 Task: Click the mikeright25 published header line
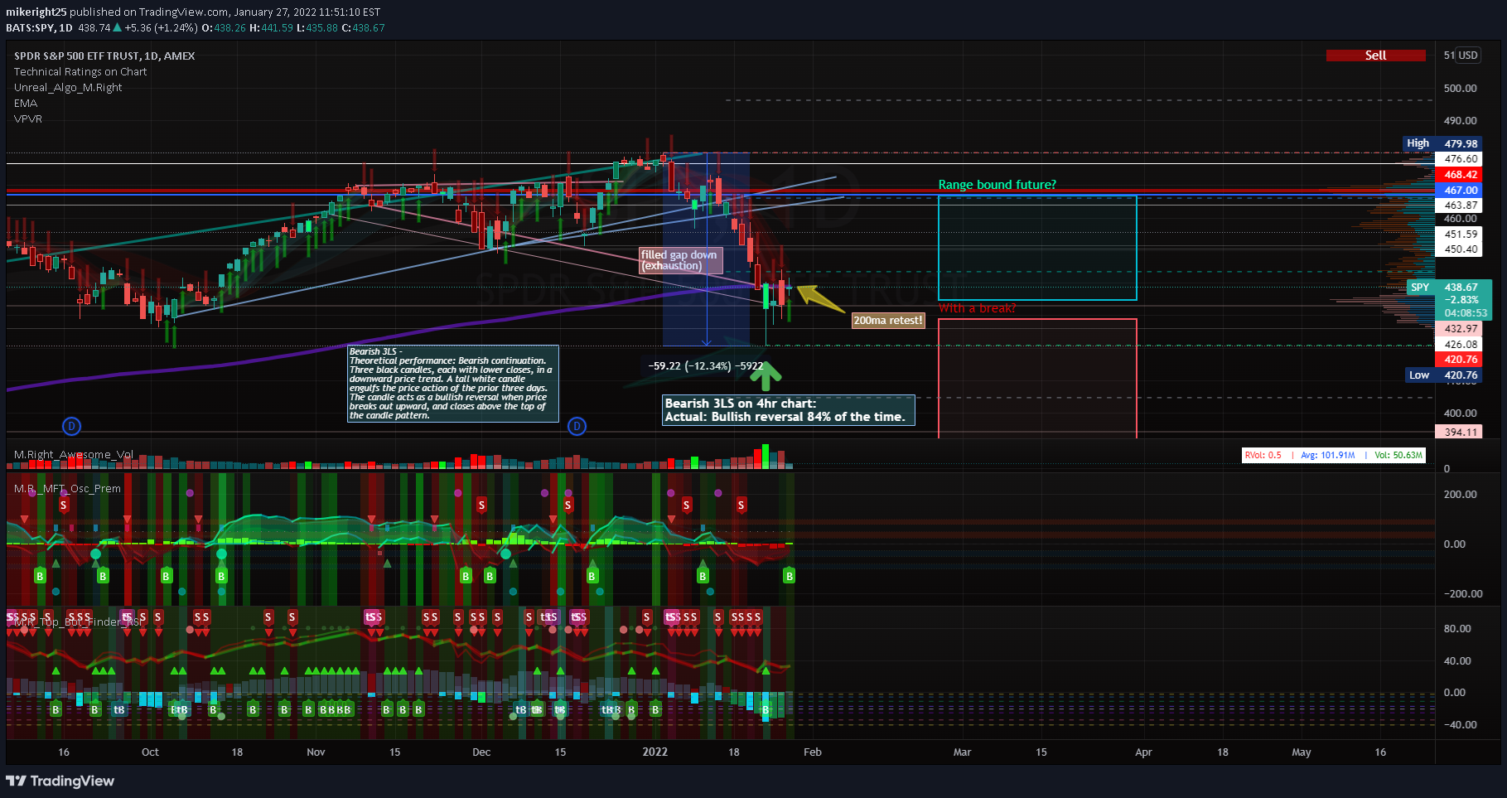[x=193, y=12]
